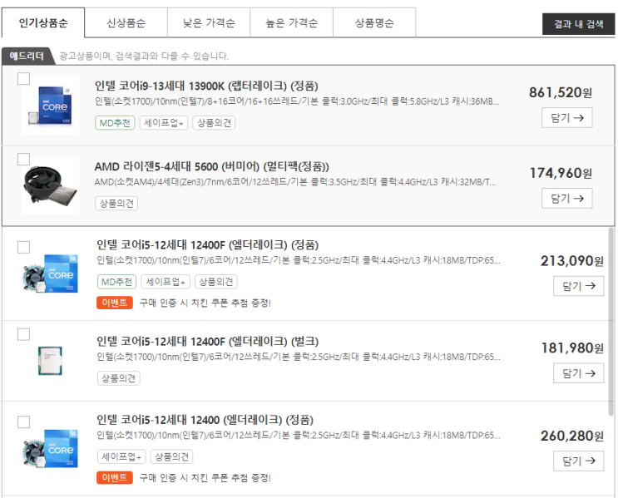View the 12400F 정품 product image
618x498 pixels.
click(50, 274)
